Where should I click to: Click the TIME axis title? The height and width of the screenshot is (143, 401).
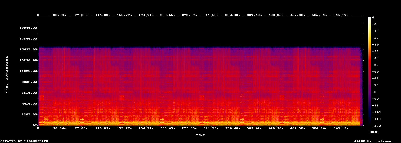[200, 135]
